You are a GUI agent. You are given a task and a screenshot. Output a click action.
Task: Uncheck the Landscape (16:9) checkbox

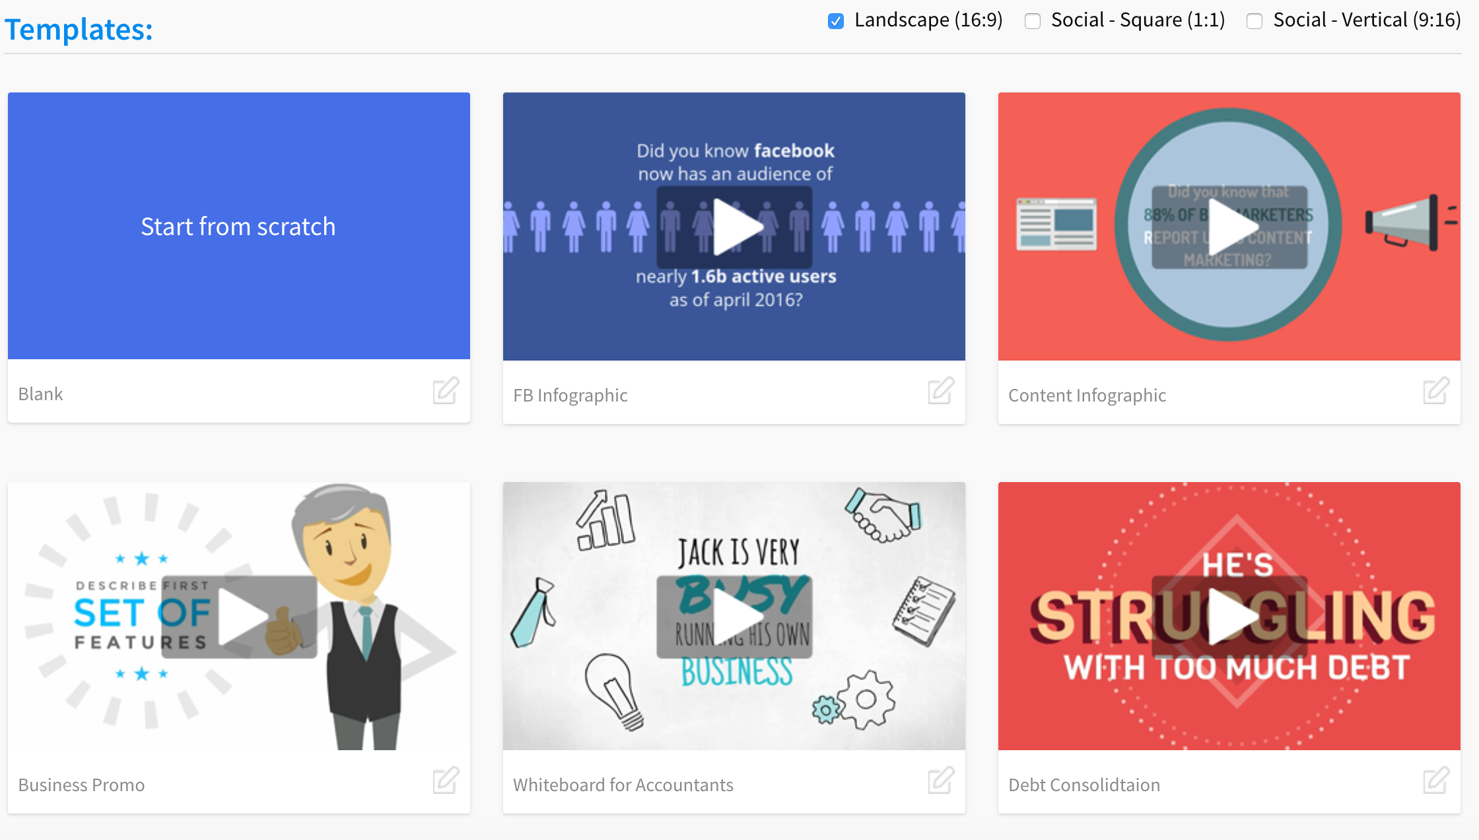[x=836, y=21]
